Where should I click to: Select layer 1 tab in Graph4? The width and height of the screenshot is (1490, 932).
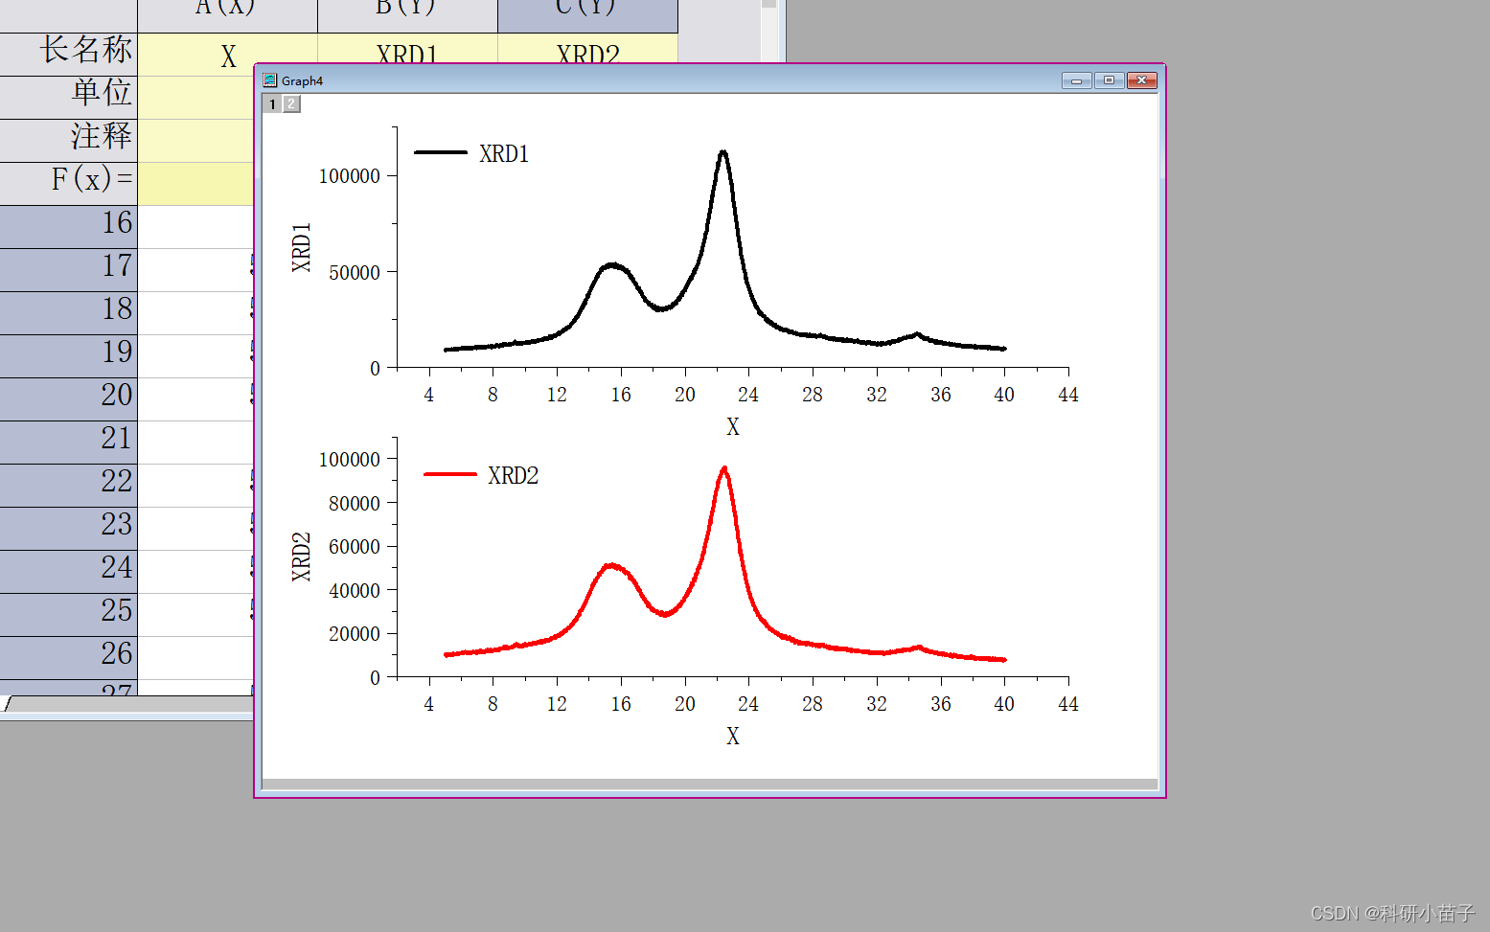(x=272, y=103)
